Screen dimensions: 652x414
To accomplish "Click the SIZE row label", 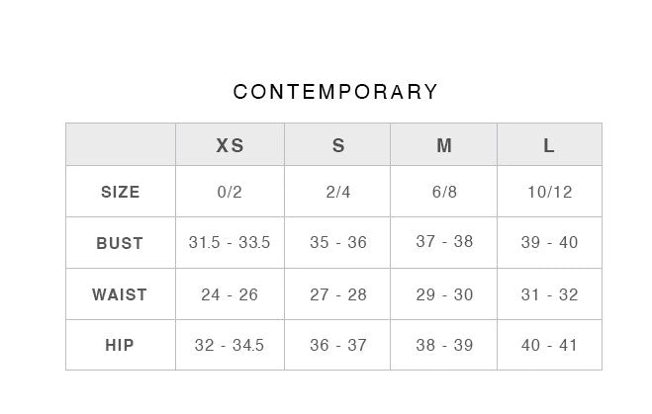I will point(121,192).
